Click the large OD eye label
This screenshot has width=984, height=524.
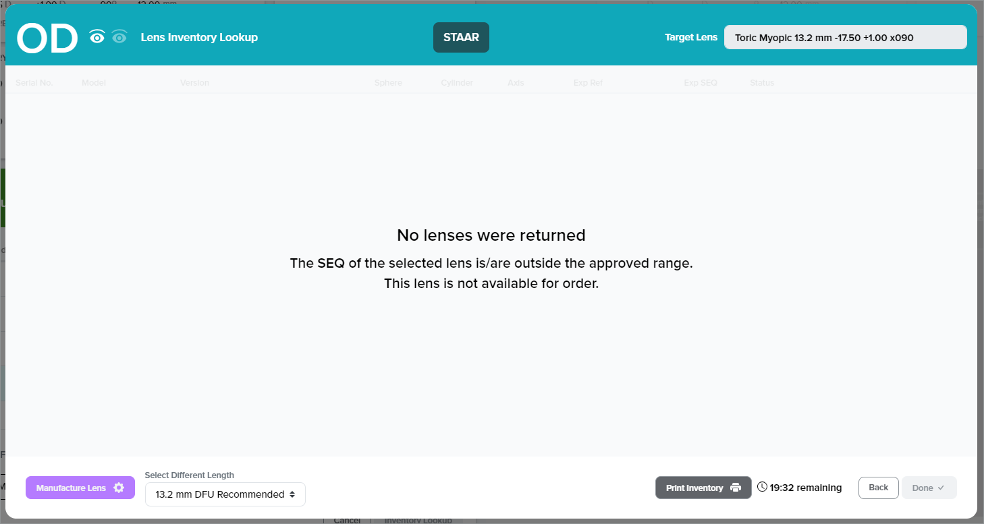[x=47, y=38]
